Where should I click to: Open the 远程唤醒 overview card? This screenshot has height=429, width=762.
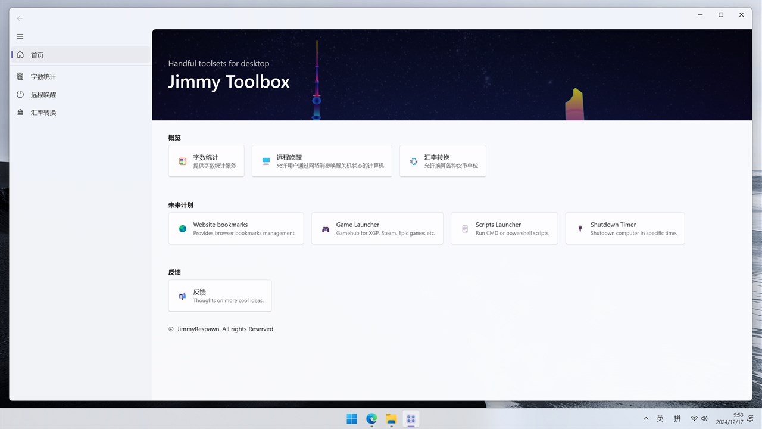coord(321,161)
